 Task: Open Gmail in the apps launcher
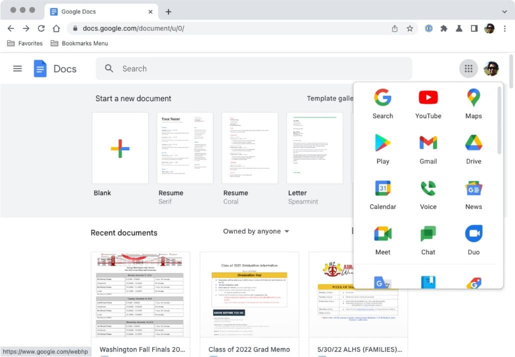click(x=428, y=143)
